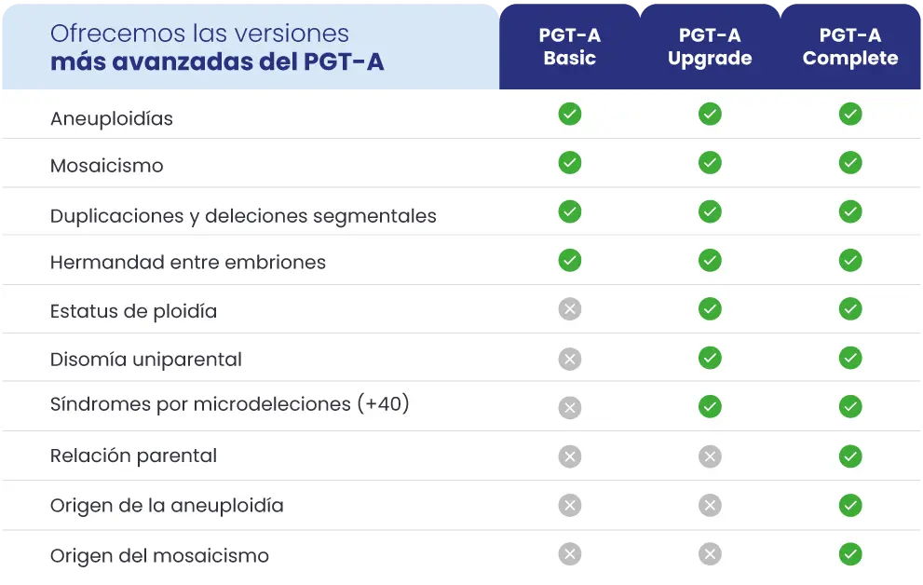Click the 'más avanzadas del PGT-A' heading
Image resolution: width=923 pixels, height=585 pixels.
[217, 62]
